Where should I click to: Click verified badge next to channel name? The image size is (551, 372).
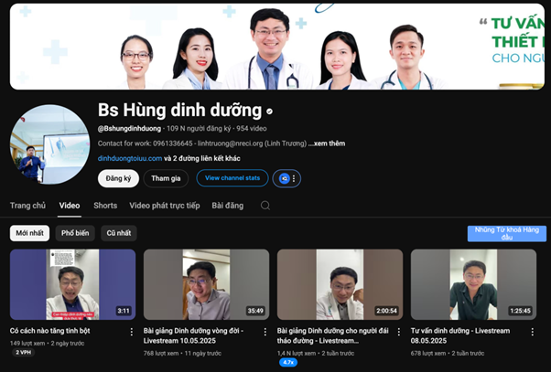pos(269,112)
